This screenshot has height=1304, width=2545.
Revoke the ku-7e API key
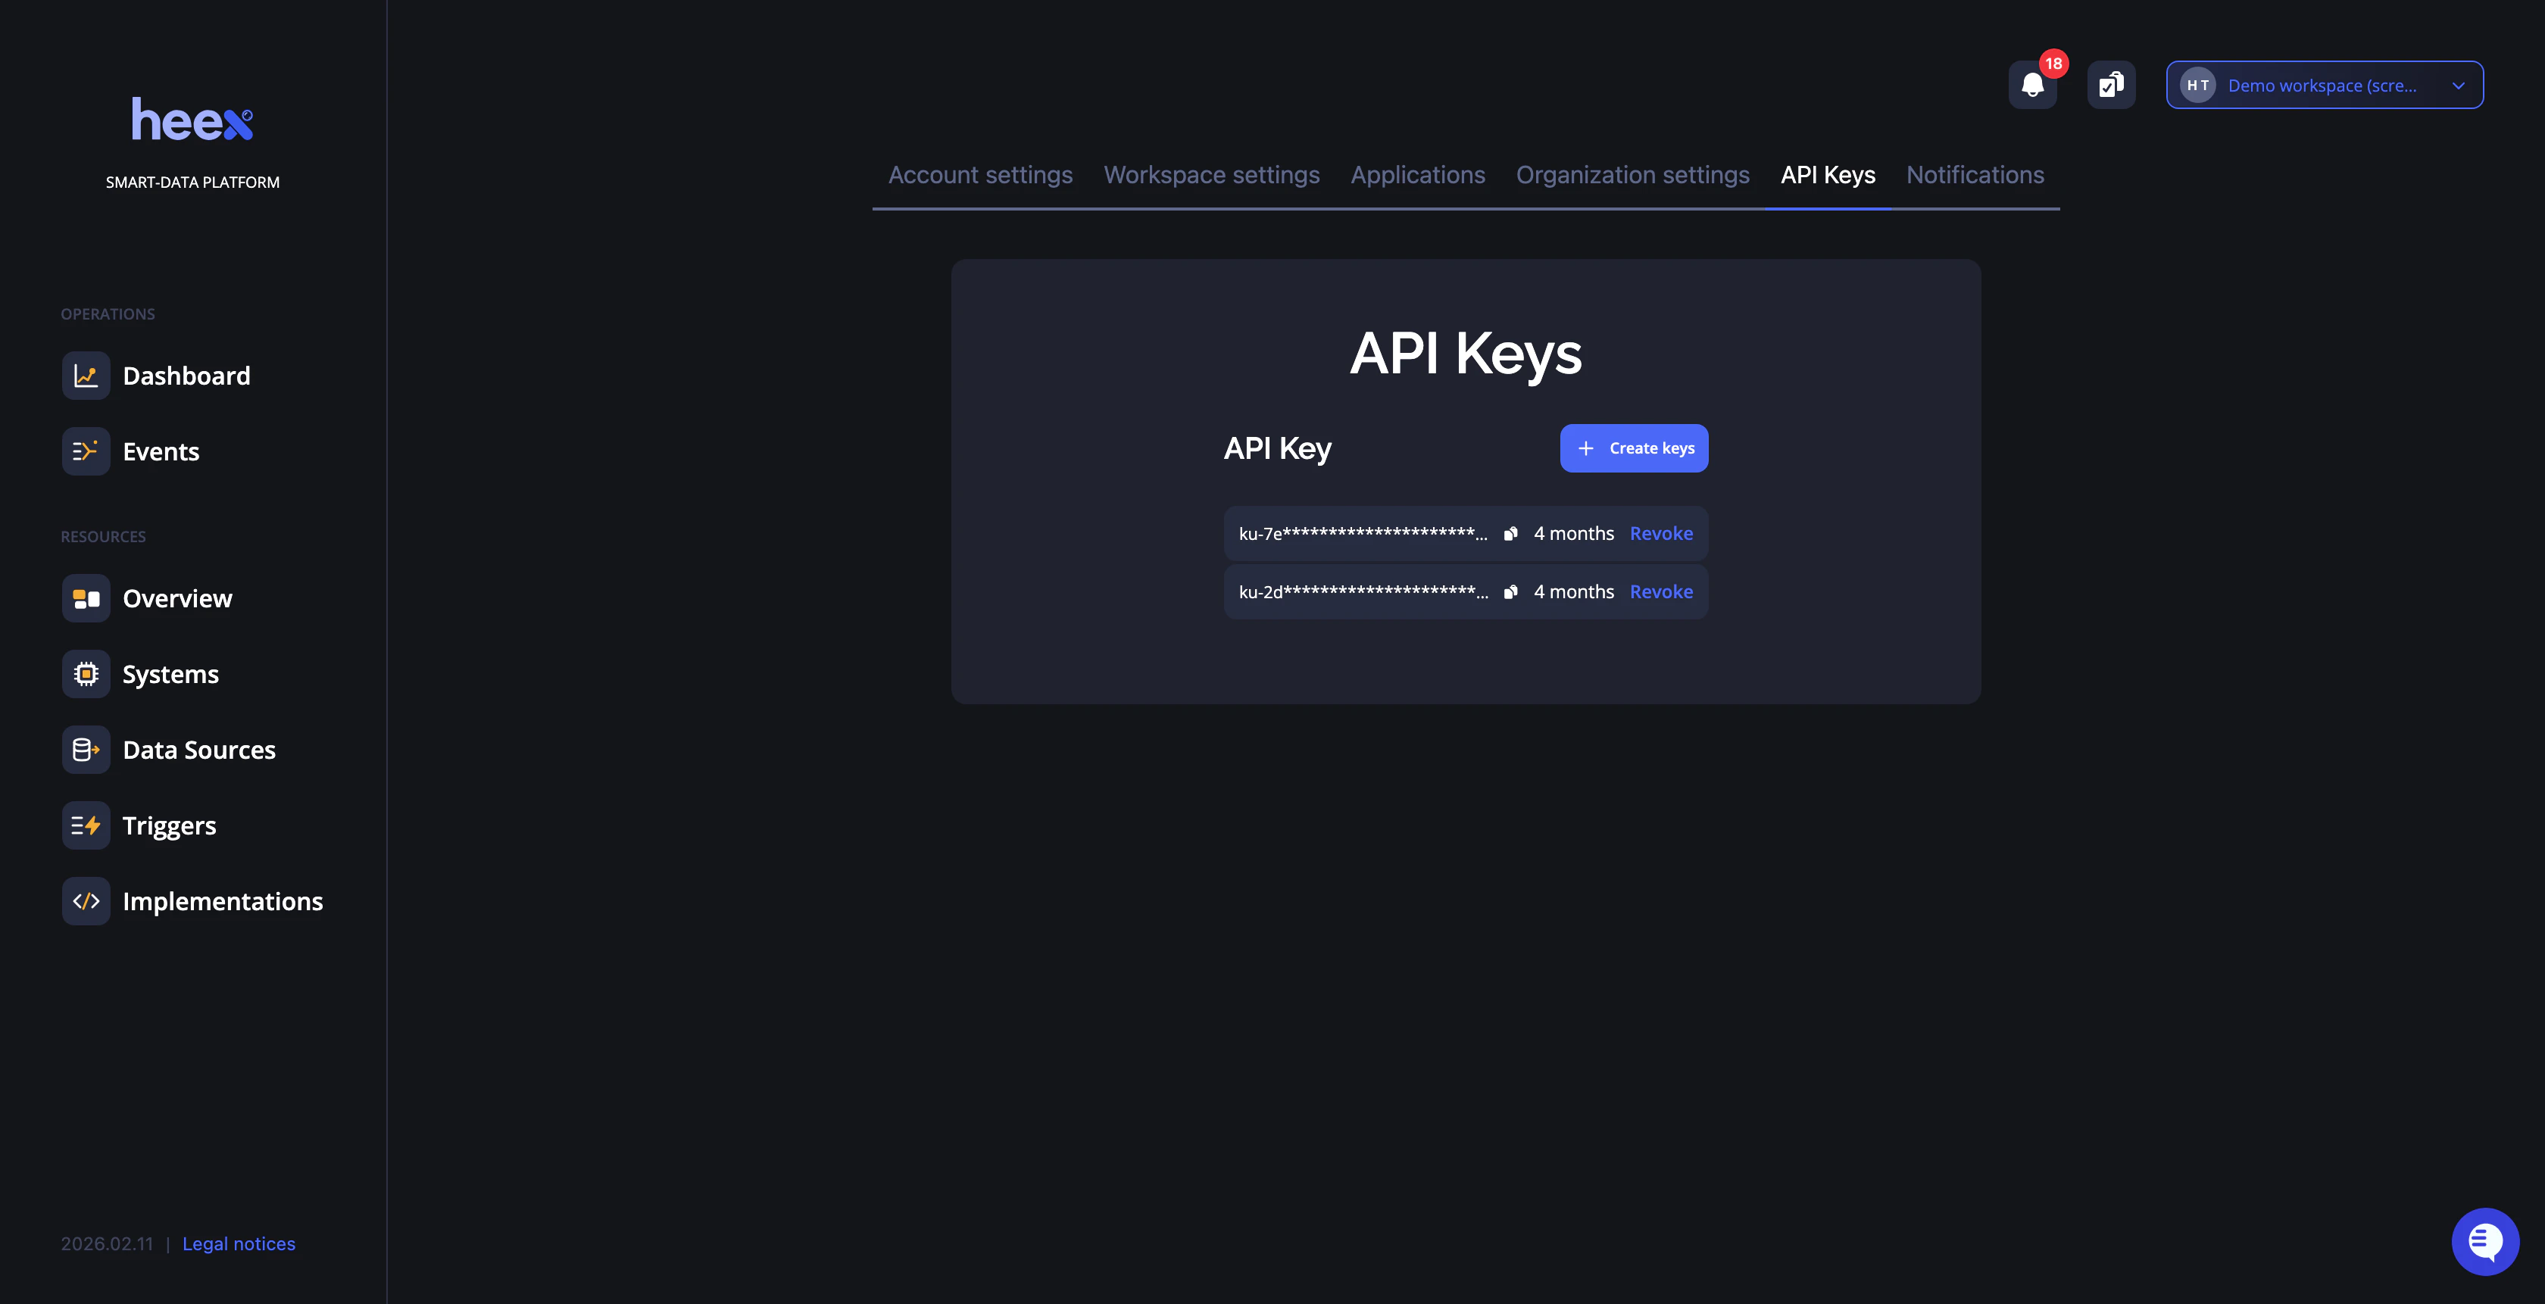click(1661, 533)
